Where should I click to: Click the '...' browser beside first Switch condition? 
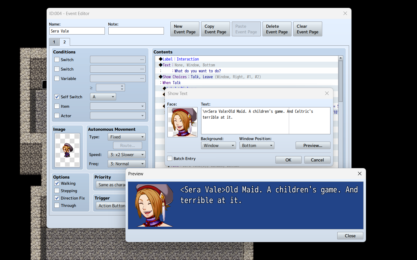click(x=143, y=59)
